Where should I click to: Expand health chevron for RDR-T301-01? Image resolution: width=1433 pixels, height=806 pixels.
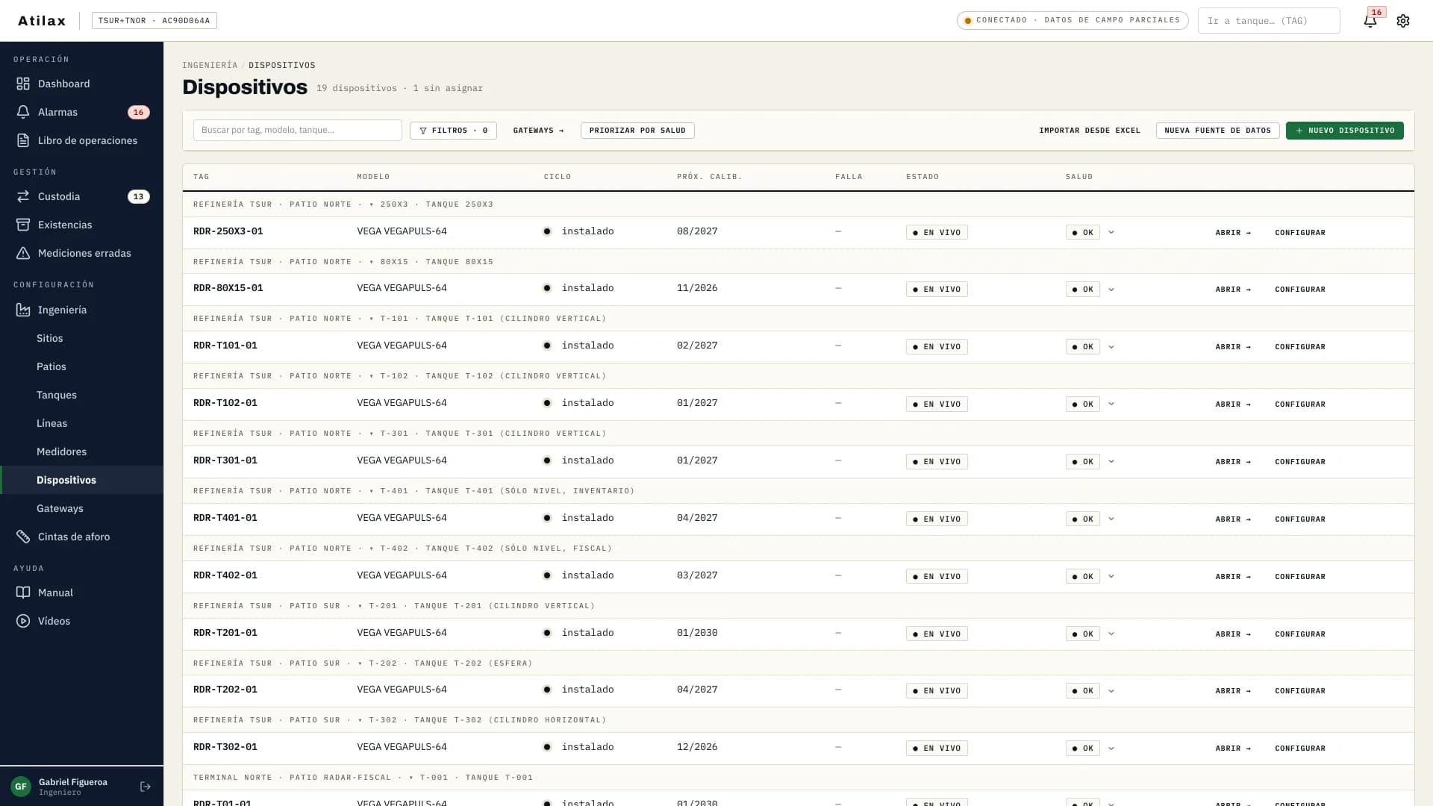tap(1111, 461)
